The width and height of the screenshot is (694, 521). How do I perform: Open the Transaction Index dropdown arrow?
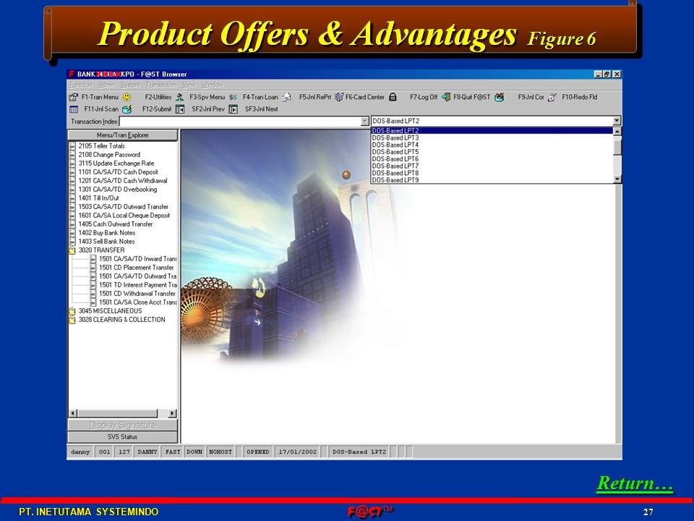pyautogui.click(x=365, y=122)
